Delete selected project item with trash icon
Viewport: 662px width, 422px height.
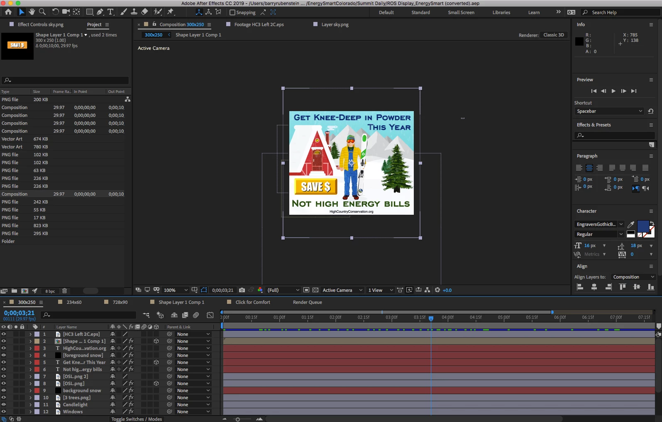pyautogui.click(x=64, y=291)
